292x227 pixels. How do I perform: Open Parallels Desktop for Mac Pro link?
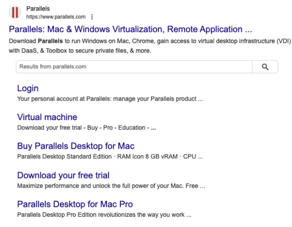point(75,204)
